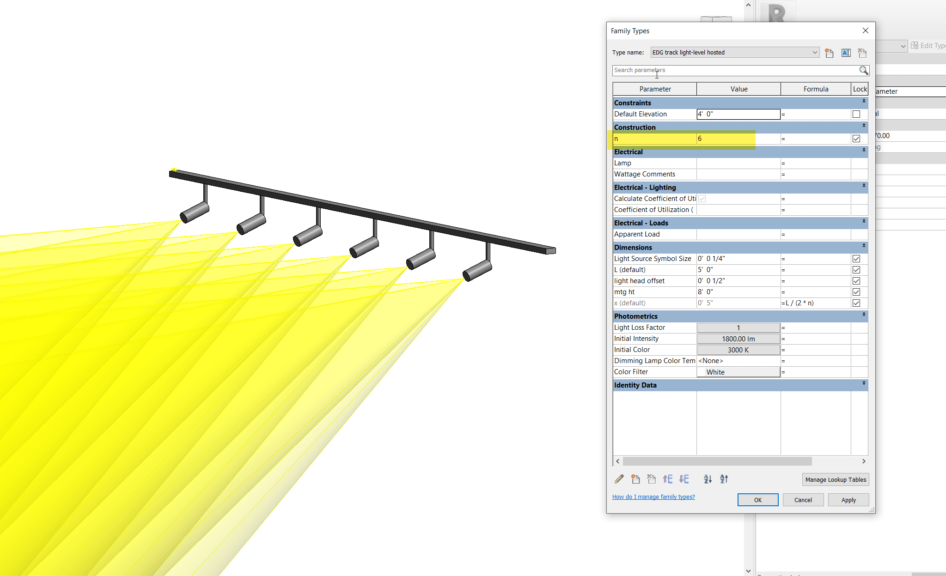Uncheck the lock for the n parameter
Screen dimensions: 946x576
click(x=856, y=138)
